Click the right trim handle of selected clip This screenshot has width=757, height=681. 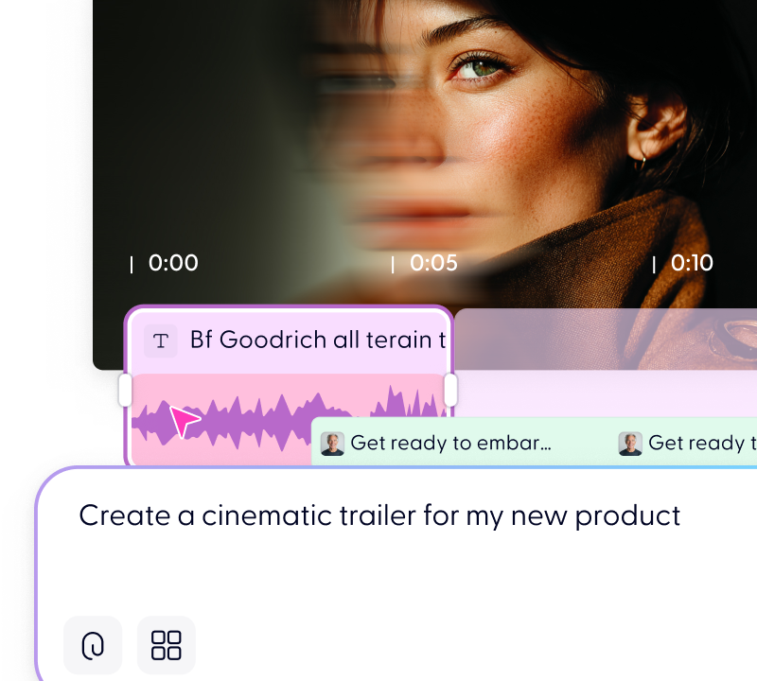[450, 390]
